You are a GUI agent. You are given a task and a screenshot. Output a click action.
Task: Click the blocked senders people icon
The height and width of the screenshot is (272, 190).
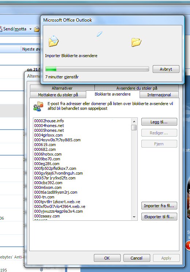click(38, 106)
